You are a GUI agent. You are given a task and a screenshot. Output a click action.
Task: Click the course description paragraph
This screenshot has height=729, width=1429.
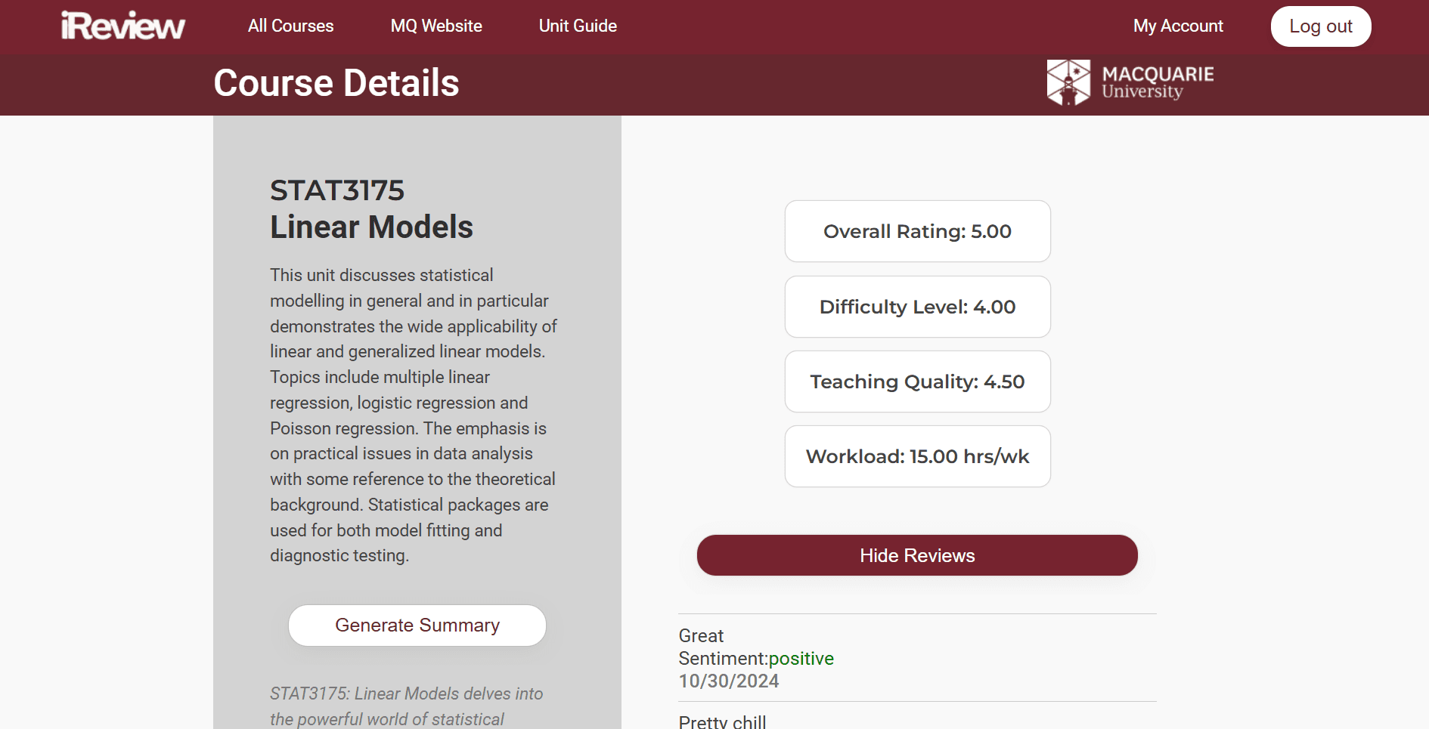[414, 415]
